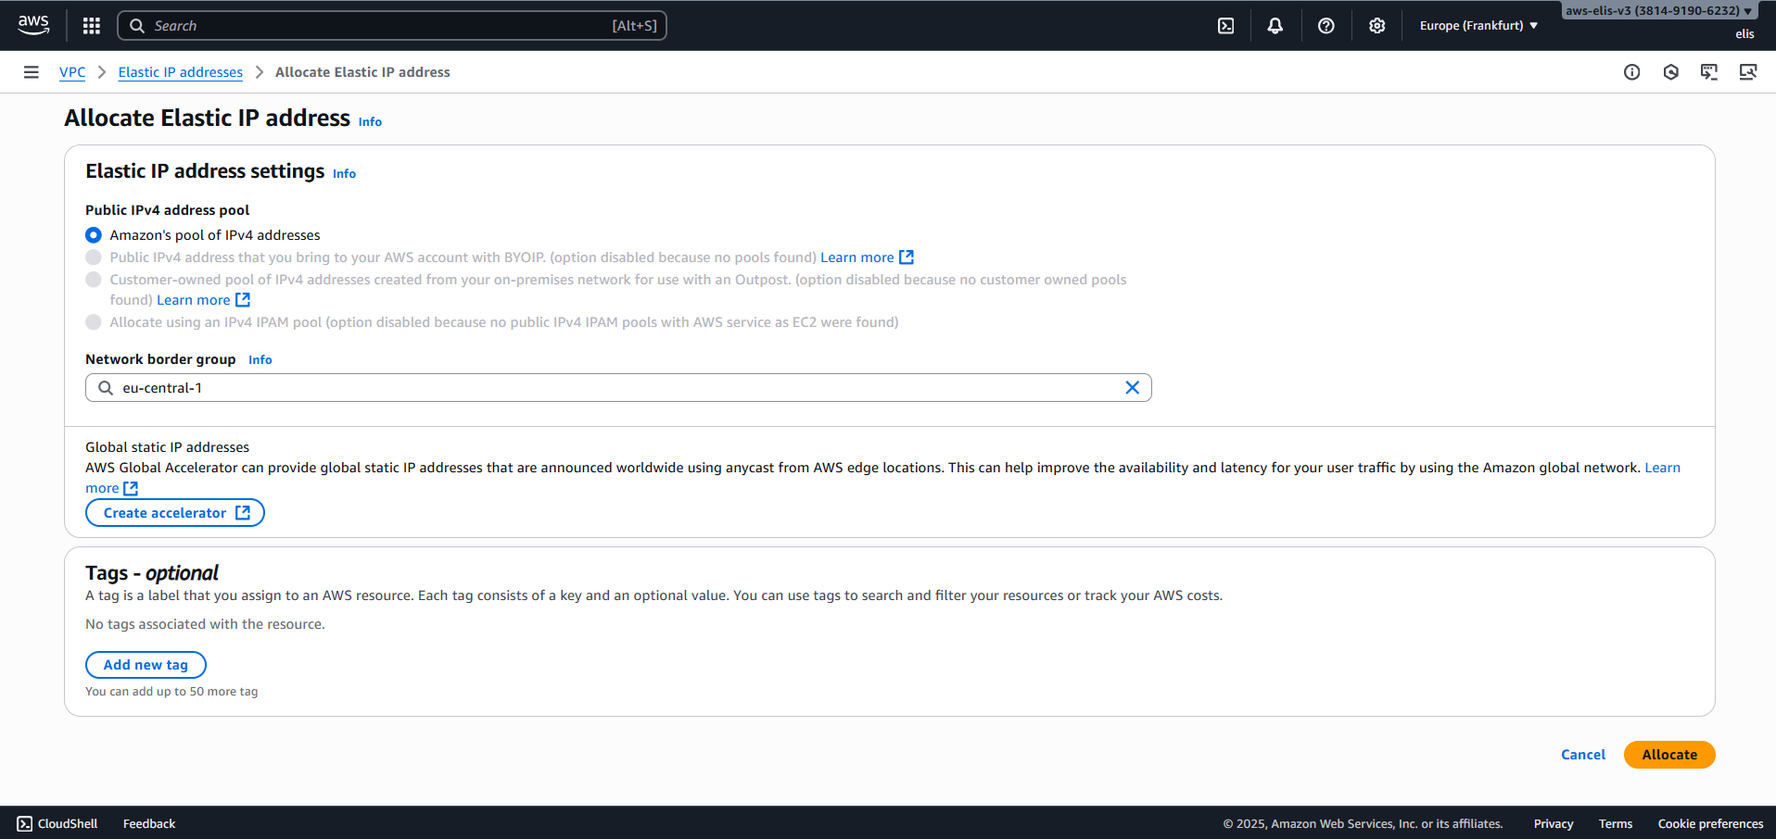Screen dimensions: 1776x839
Task: Clear the Network border group field
Action: (x=1132, y=388)
